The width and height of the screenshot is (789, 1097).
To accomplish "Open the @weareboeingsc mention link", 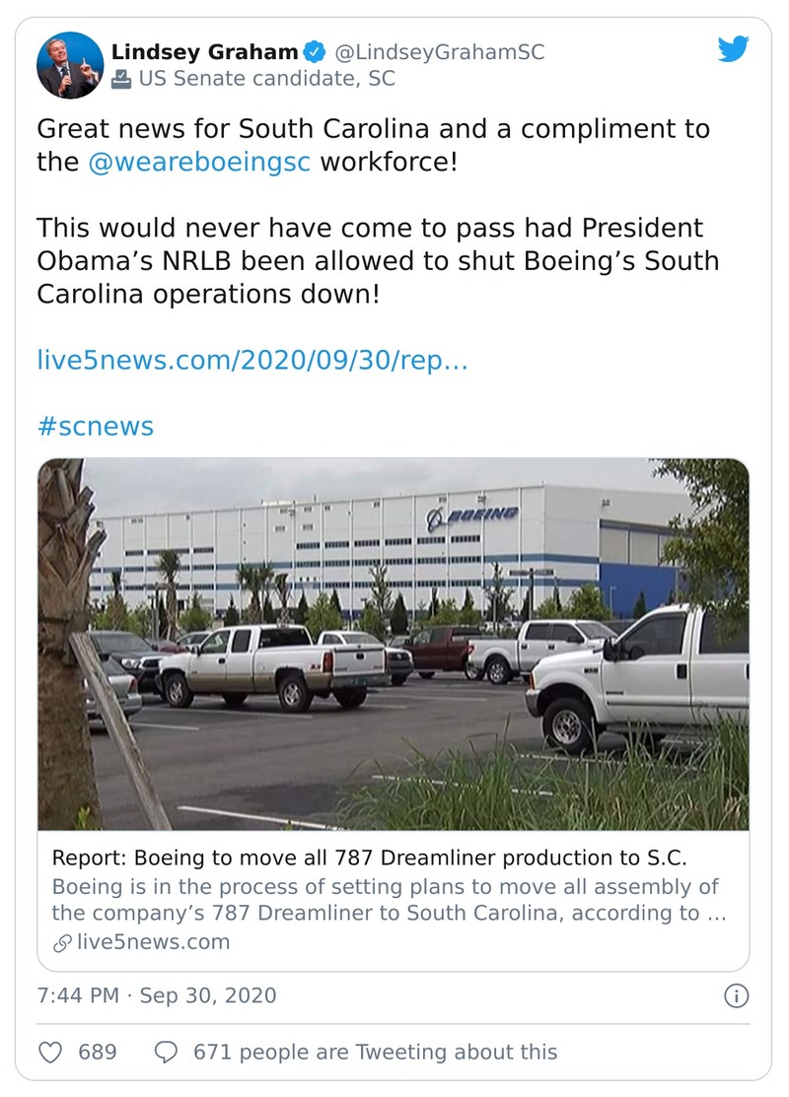I will coord(199,162).
